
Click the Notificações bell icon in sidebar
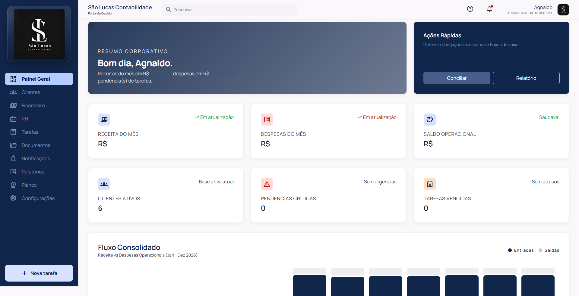(x=13, y=158)
